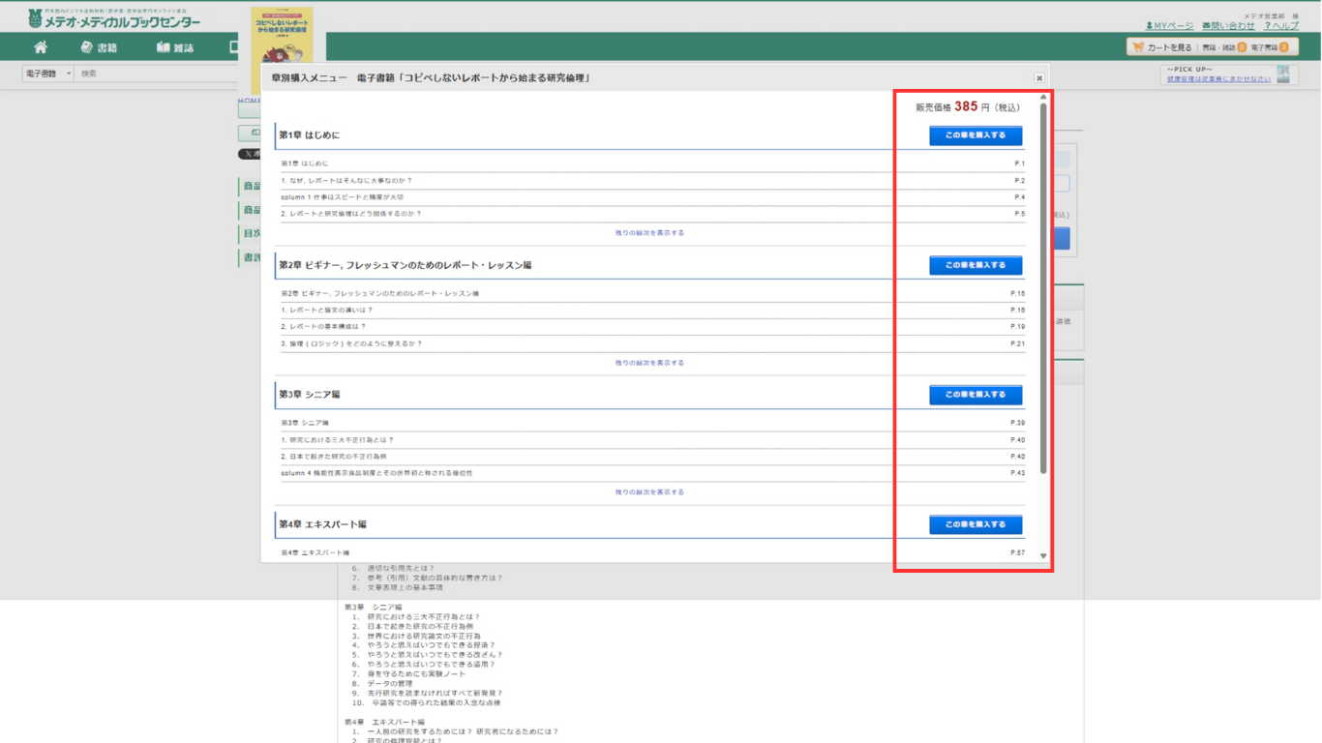Screen dimensions: 1322x743
Task: Close the chapter purchase dialog
Action: point(1039,78)
